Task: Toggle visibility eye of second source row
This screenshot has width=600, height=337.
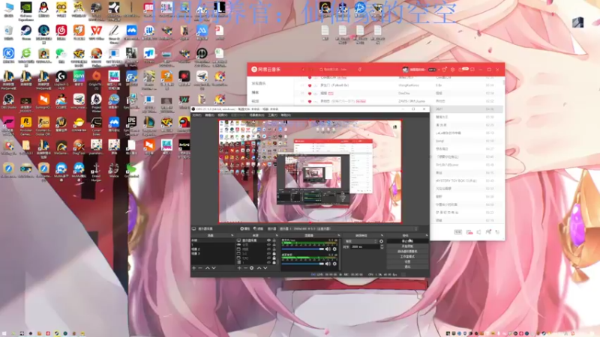Action: click(268, 245)
